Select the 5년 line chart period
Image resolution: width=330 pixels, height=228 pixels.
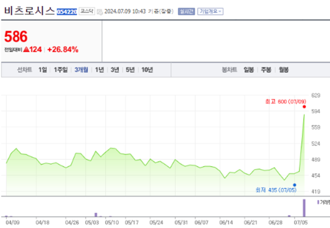pos(130,70)
